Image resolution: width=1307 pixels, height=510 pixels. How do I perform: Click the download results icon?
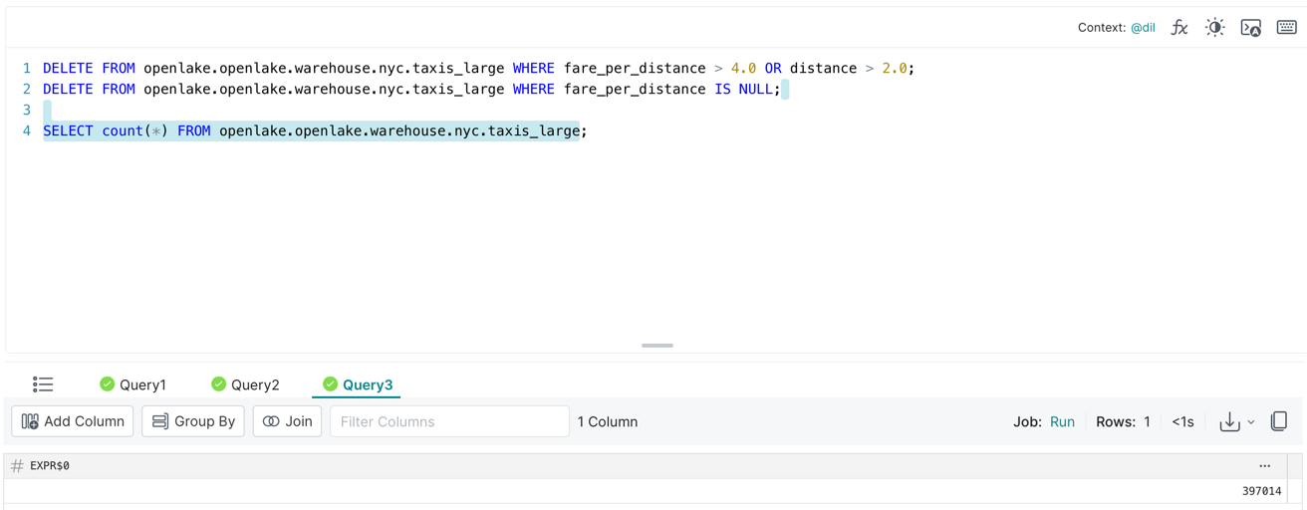tap(1229, 422)
